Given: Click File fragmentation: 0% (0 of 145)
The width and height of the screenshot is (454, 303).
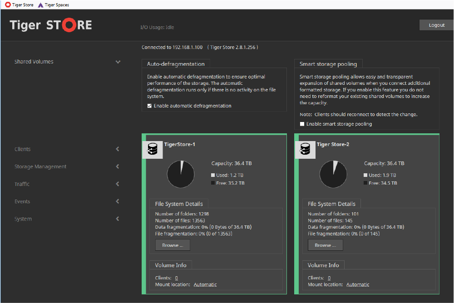Looking at the screenshot, I should pyautogui.click(x=344, y=234).
